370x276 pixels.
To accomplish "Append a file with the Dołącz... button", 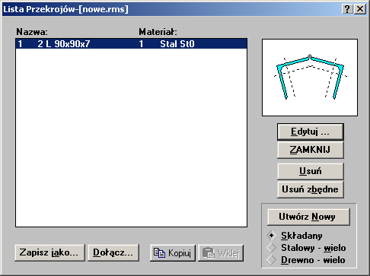I will tap(113, 252).
